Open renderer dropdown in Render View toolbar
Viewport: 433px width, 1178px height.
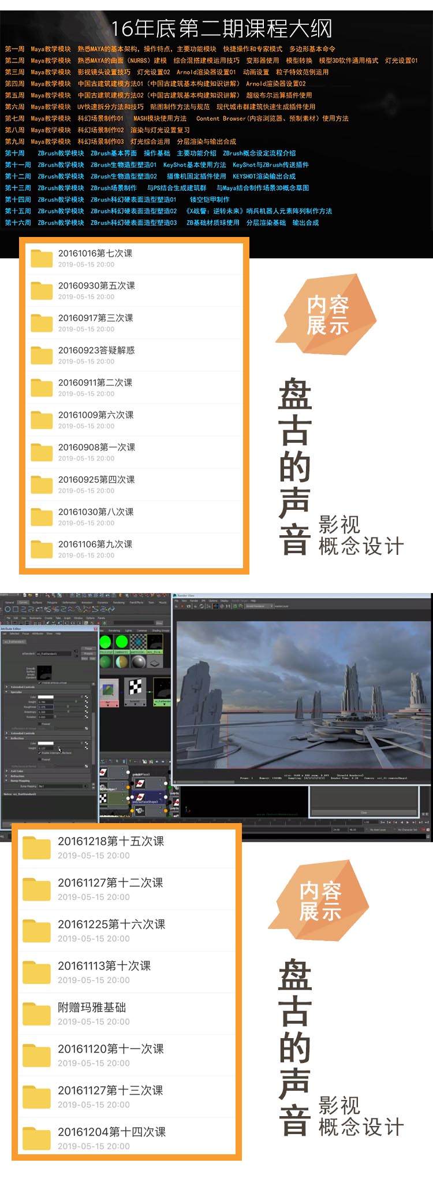(259, 606)
